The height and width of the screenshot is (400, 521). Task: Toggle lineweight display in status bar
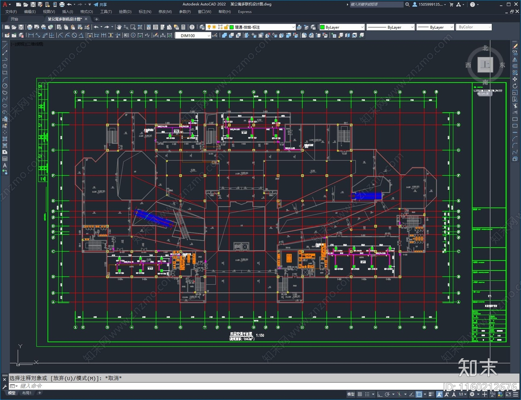431,394
